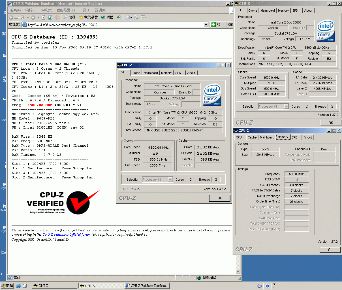Click the Intel Core 2 Duo logo in CPU-Z window ID 139439
Viewport: 342px width, 290px height.
click(x=212, y=95)
